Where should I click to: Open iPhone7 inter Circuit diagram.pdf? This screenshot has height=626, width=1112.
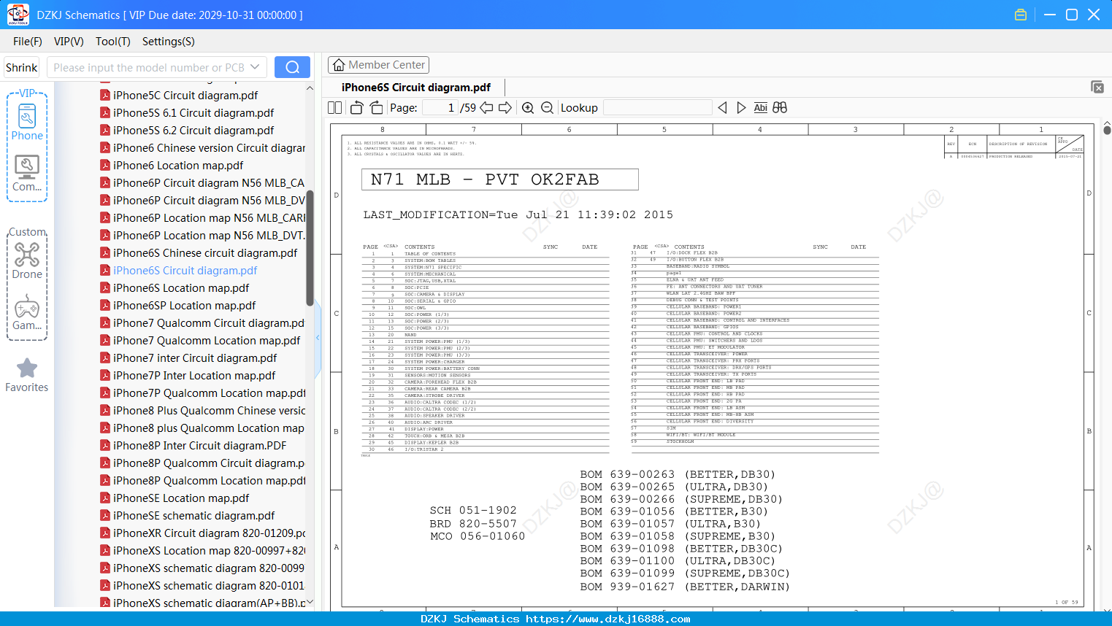tap(195, 358)
